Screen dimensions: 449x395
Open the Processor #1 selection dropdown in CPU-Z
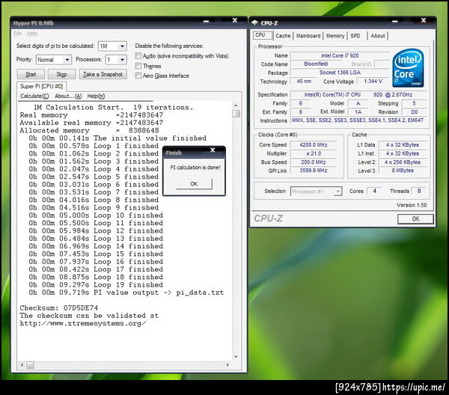coord(316,192)
